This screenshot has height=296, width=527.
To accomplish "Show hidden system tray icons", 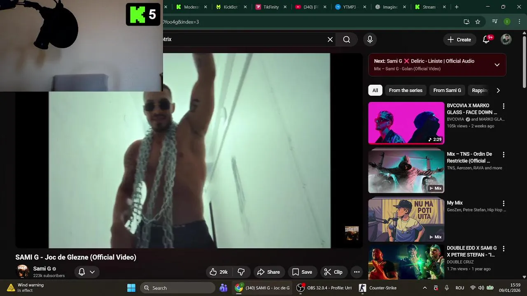I will click(x=425, y=288).
